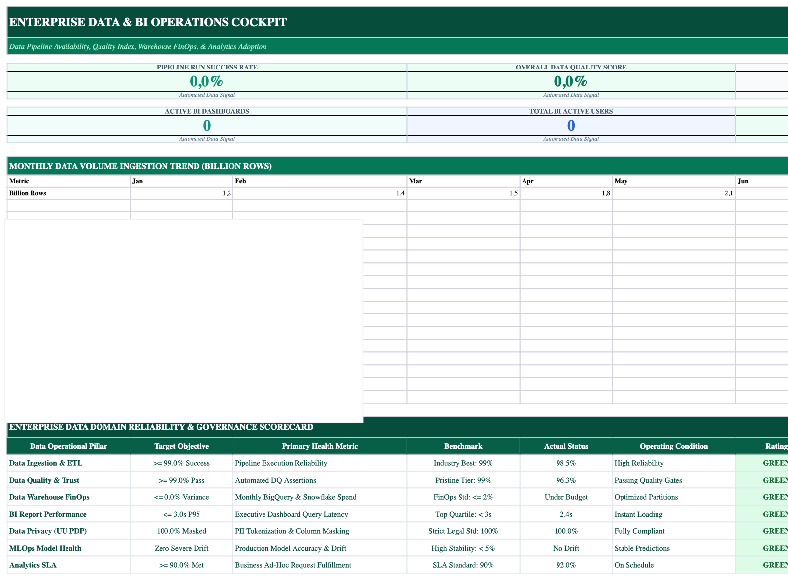Click the GREEN rating for Data Ingestion & ETL
The image size is (788, 588).
tap(762, 463)
